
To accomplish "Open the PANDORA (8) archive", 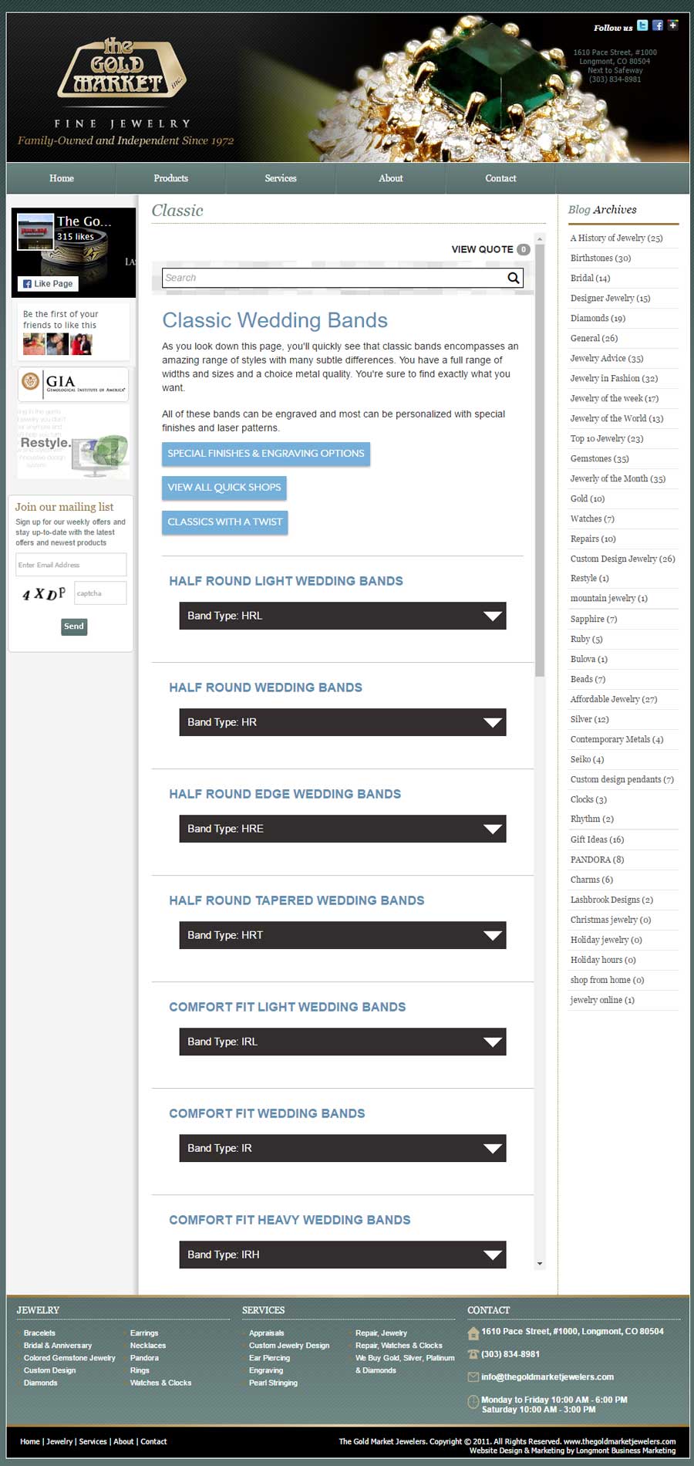I will pyautogui.click(x=597, y=860).
